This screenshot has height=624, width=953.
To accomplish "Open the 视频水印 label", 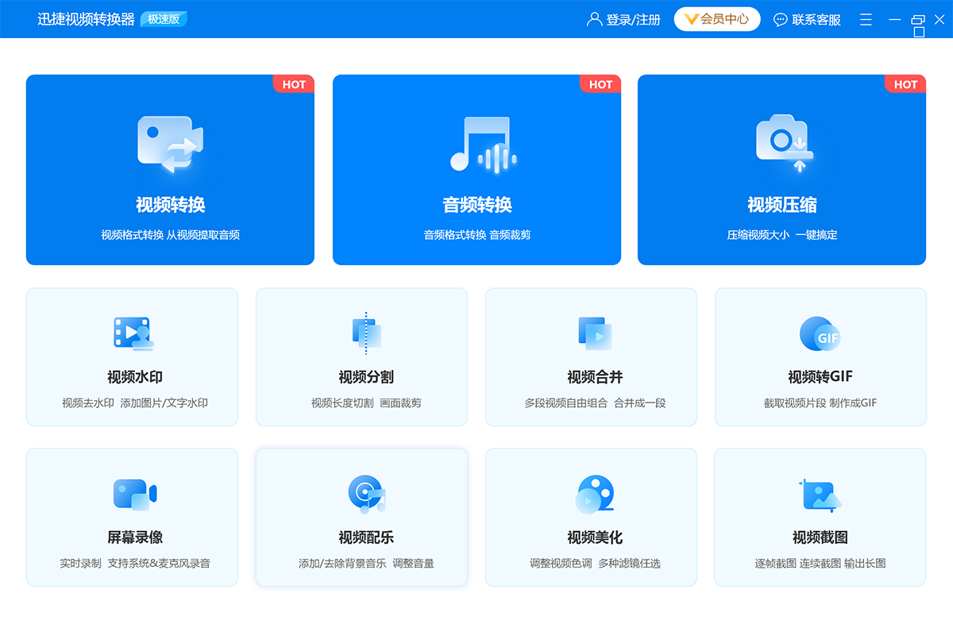I will (x=135, y=377).
